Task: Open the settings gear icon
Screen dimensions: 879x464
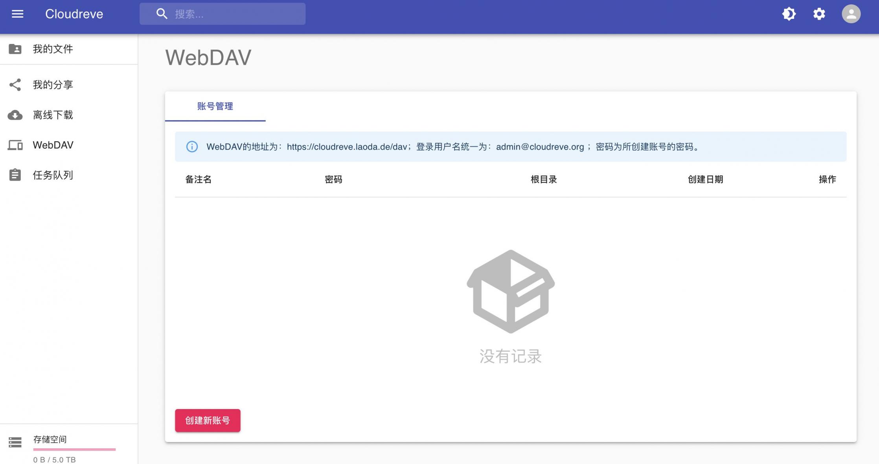Action: click(x=819, y=14)
